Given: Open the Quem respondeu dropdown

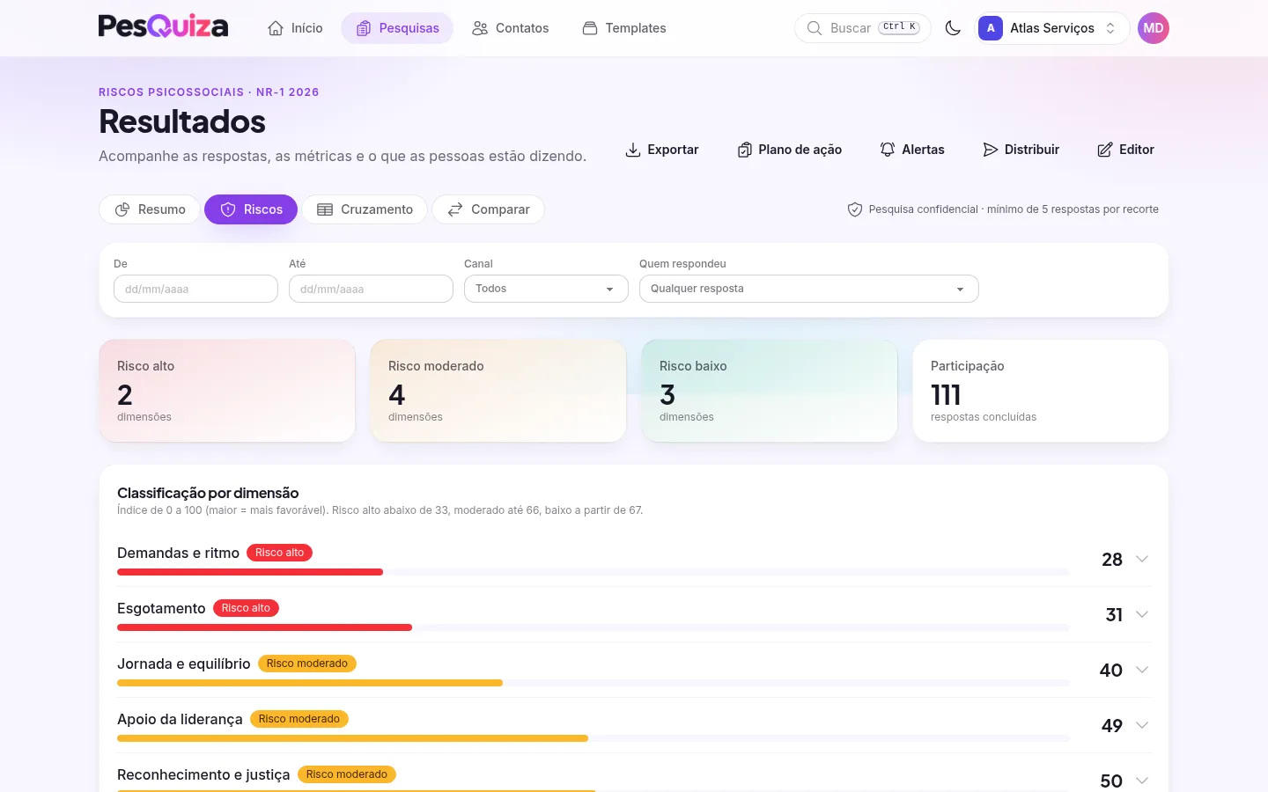Looking at the screenshot, I should coord(808,289).
